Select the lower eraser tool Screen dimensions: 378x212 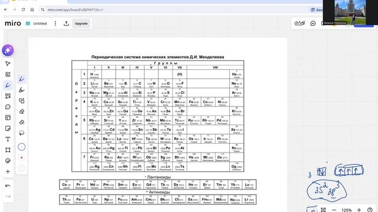click(x=22, y=122)
